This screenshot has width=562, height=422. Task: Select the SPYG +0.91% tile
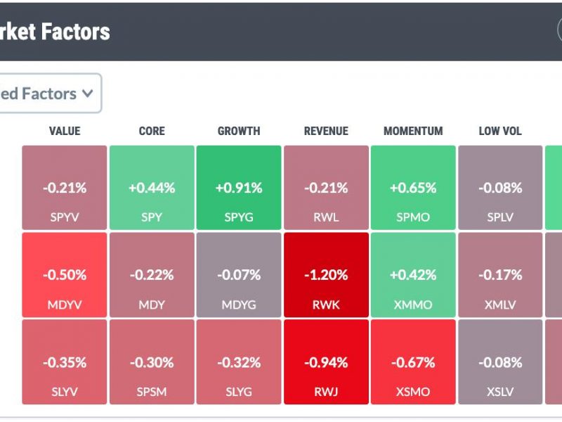239,188
